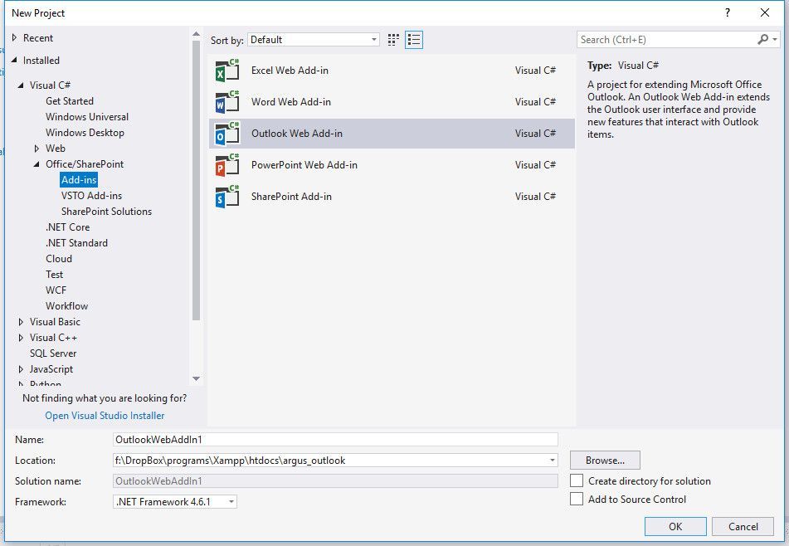Click Browse to choose location
The image size is (789, 546).
[605, 460]
